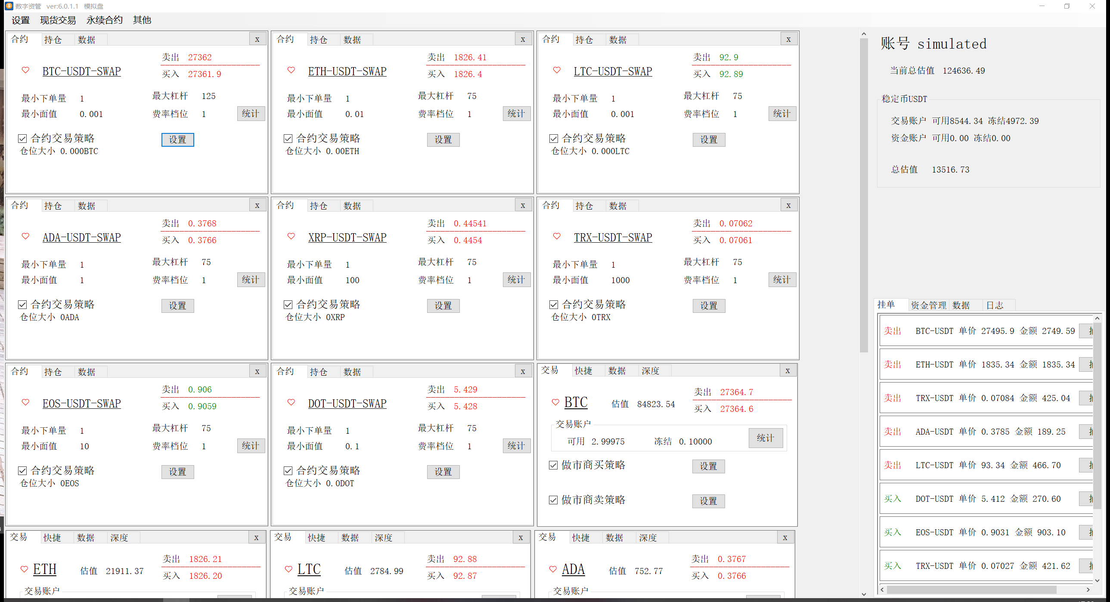
Task: Favorite BTC-USDT-SWAP using the heart icon
Action: click(x=25, y=71)
